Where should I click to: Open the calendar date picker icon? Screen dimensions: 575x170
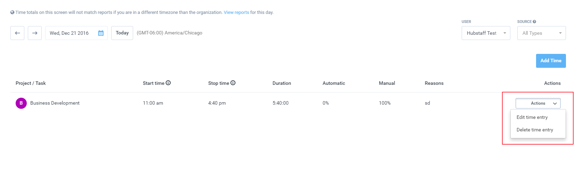click(101, 33)
